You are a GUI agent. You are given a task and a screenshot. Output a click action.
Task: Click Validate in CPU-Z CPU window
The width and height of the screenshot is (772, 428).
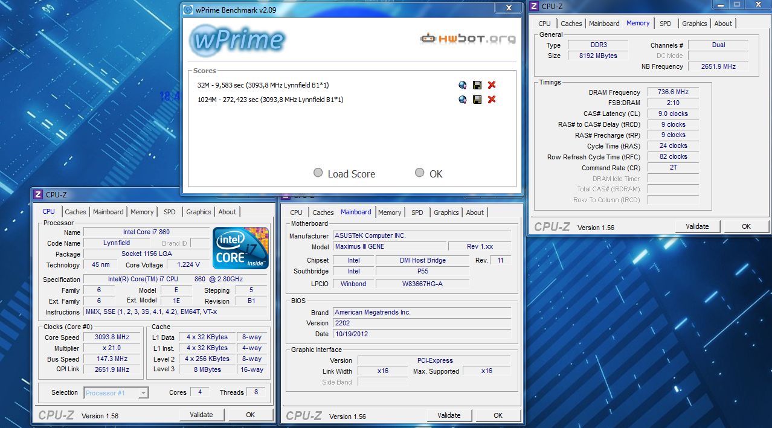point(202,415)
